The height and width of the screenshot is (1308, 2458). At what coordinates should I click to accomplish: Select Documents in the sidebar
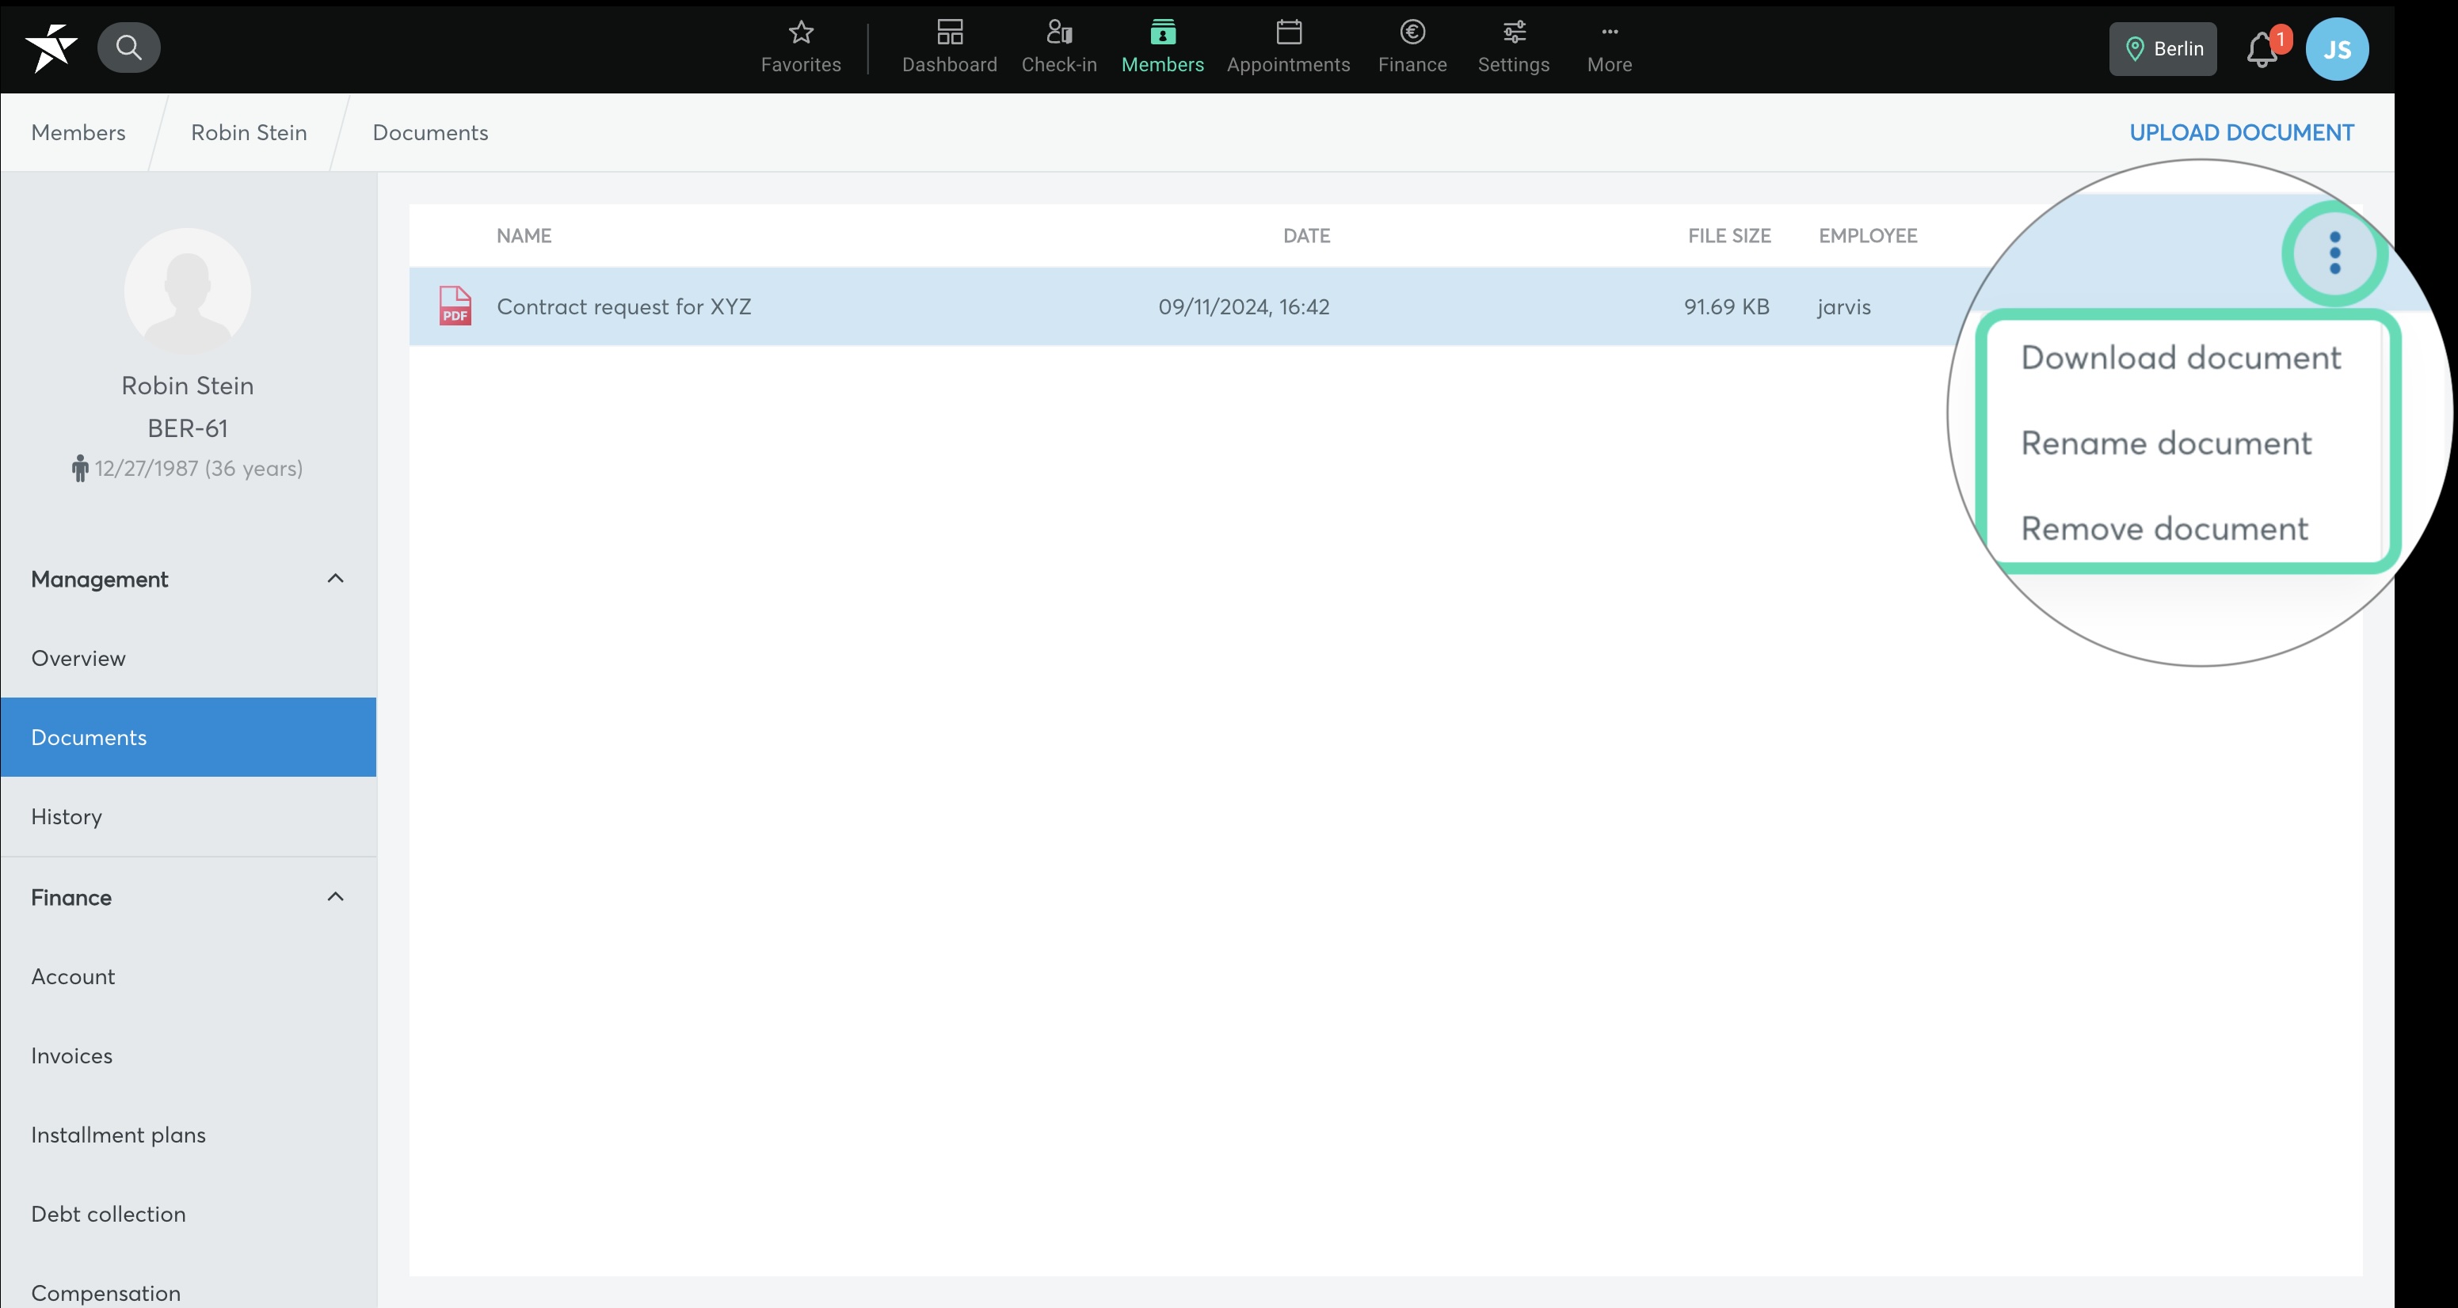click(188, 737)
